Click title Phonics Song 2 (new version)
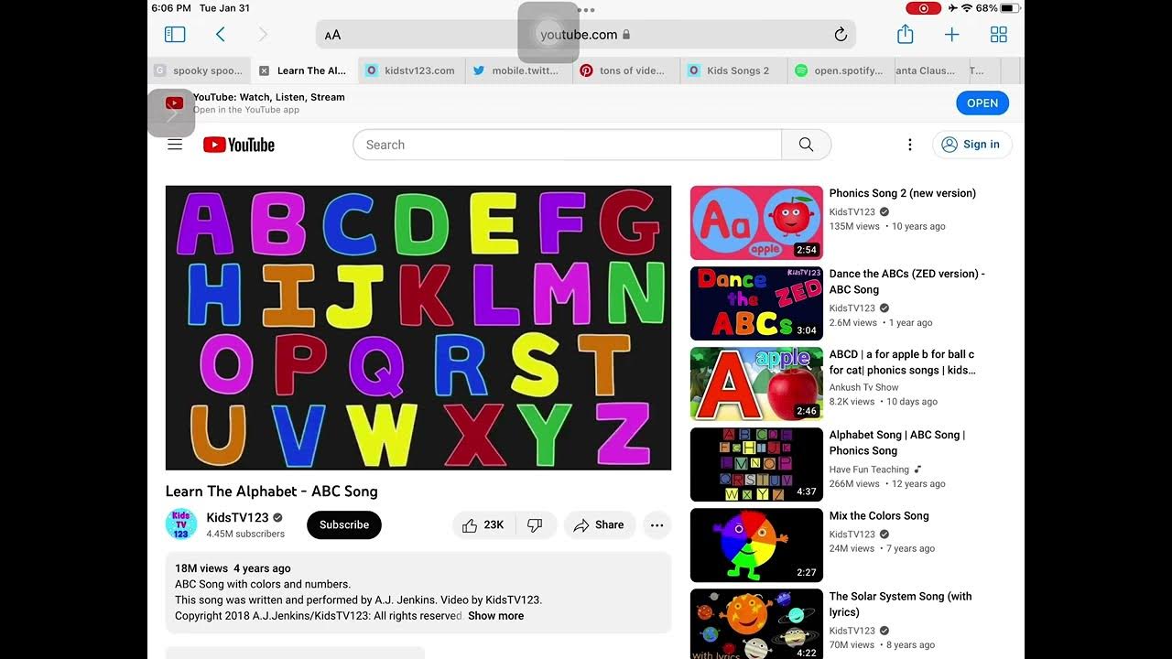 [x=903, y=194]
